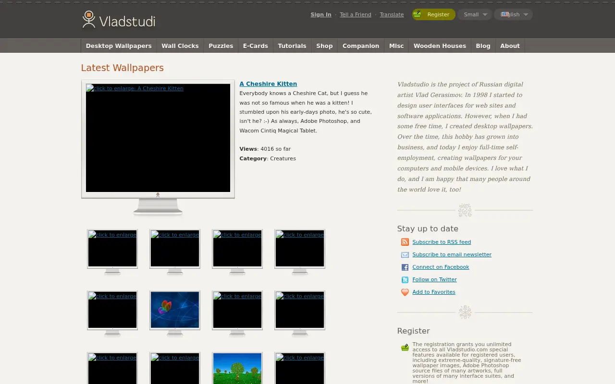Click the Views 4016 so far text
This screenshot has width=615, height=384.
coord(265,149)
